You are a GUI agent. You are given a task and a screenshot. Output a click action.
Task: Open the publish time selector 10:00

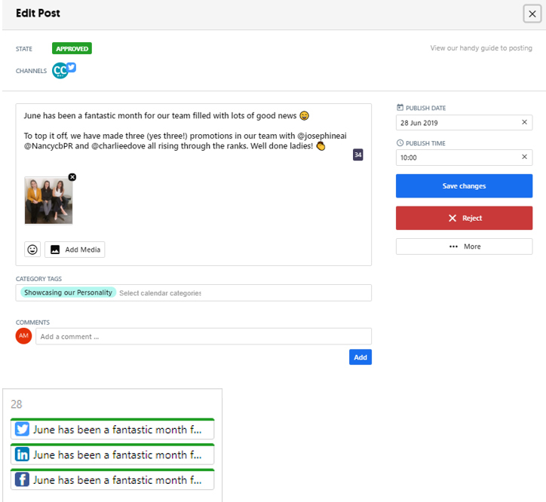tap(456, 158)
